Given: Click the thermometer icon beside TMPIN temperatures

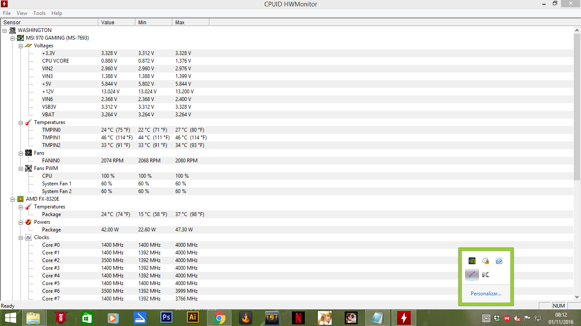Looking at the screenshot, I should click(x=29, y=122).
